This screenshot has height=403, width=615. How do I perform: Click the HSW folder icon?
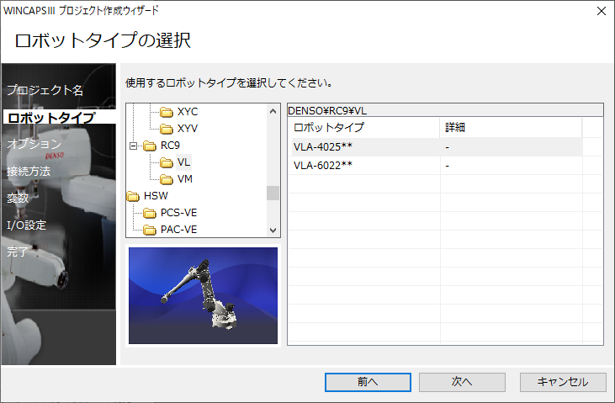(x=133, y=196)
